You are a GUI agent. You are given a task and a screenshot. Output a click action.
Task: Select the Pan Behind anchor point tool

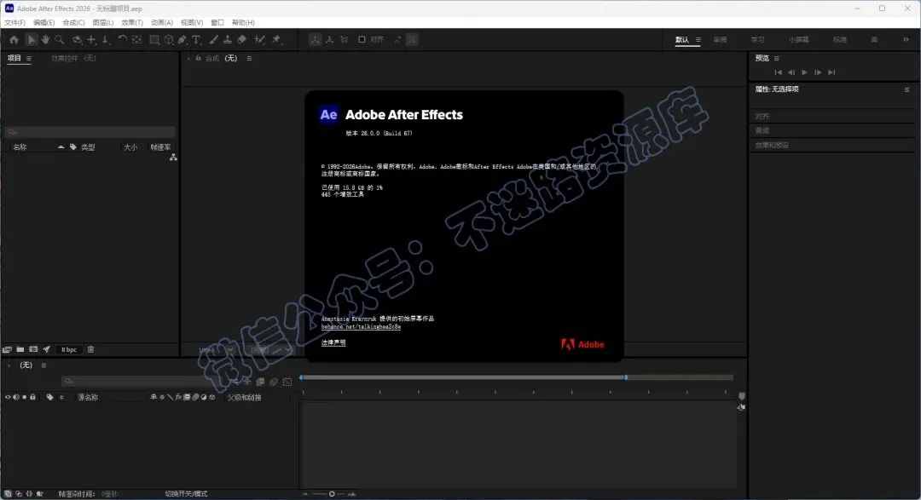coord(136,39)
